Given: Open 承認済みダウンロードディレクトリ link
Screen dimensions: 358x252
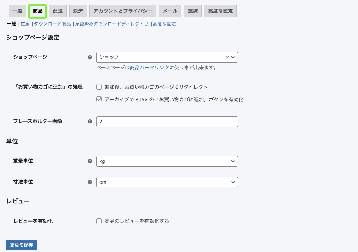Looking at the screenshot, I should click(112, 24).
